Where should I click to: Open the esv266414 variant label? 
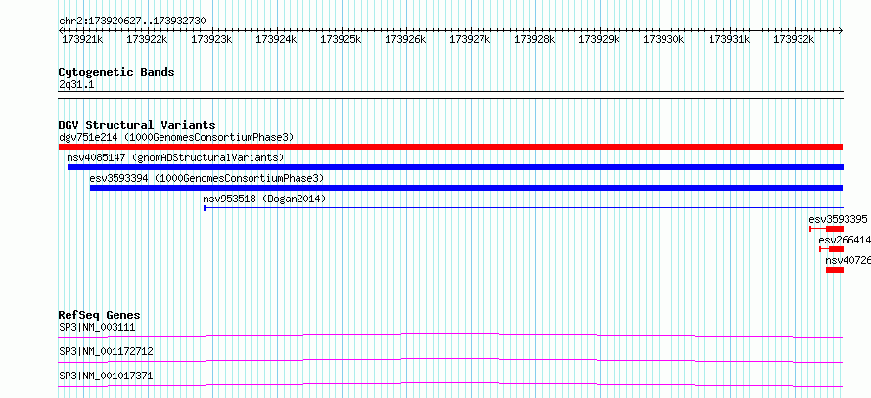click(845, 241)
